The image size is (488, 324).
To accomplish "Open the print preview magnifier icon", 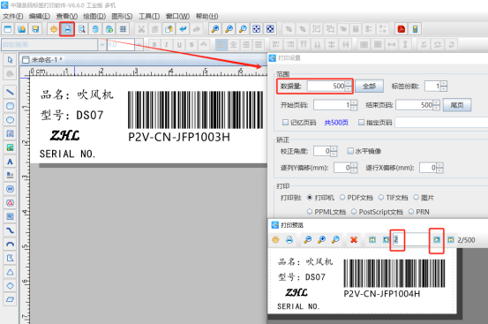I will [82, 29].
